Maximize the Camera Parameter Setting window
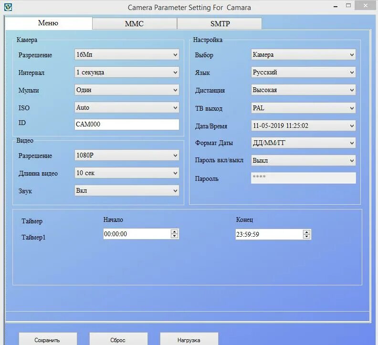 (348, 6)
